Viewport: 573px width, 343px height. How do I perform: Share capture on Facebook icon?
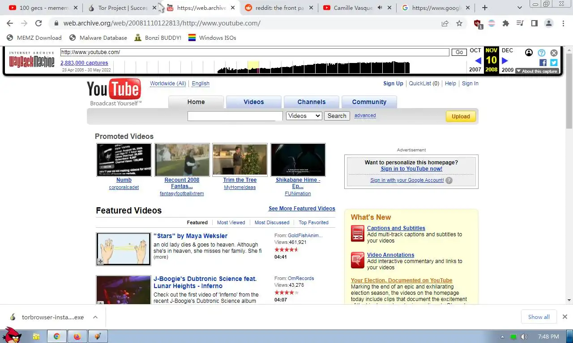click(543, 63)
